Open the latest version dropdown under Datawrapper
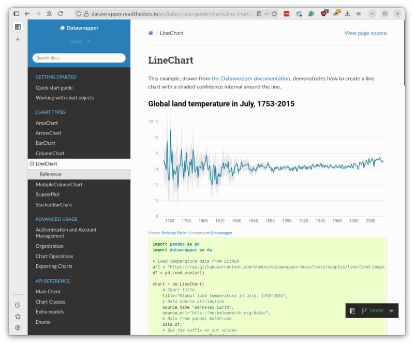This screenshot has width=414, height=345. click(x=80, y=41)
